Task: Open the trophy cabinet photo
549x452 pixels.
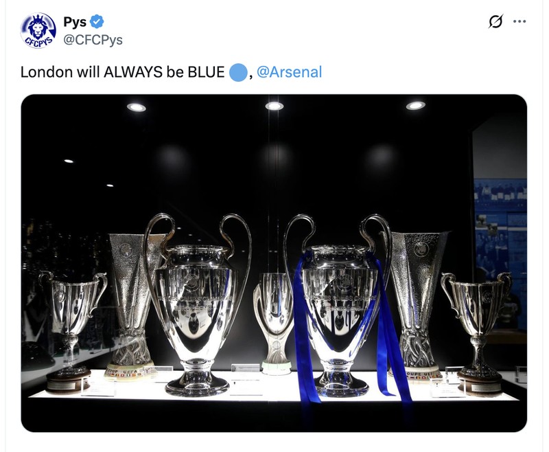Action: 274,263
